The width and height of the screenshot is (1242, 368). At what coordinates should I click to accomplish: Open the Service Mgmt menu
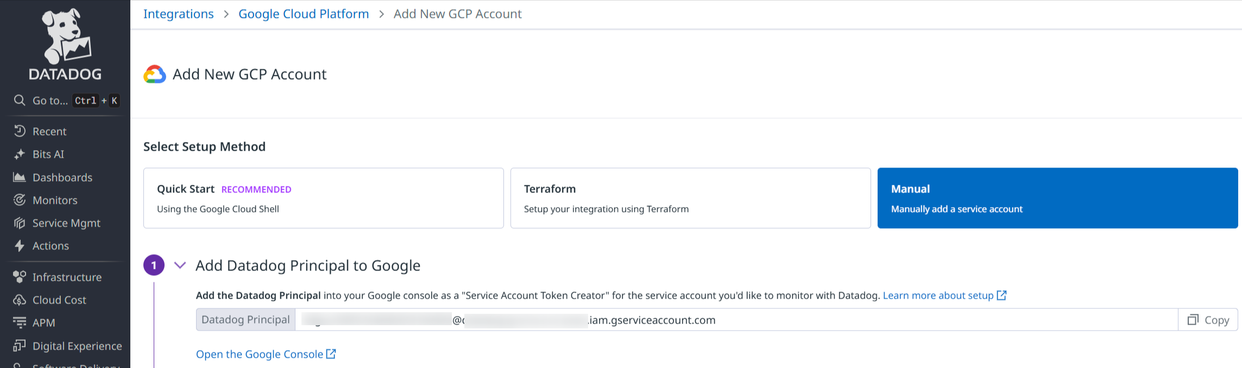coord(66,223)
